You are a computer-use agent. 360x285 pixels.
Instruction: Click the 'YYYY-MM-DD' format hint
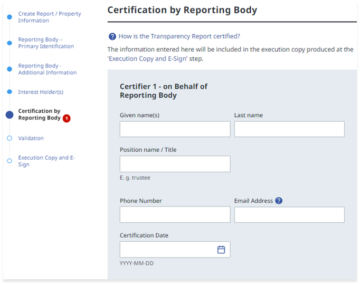pos(137,263)
